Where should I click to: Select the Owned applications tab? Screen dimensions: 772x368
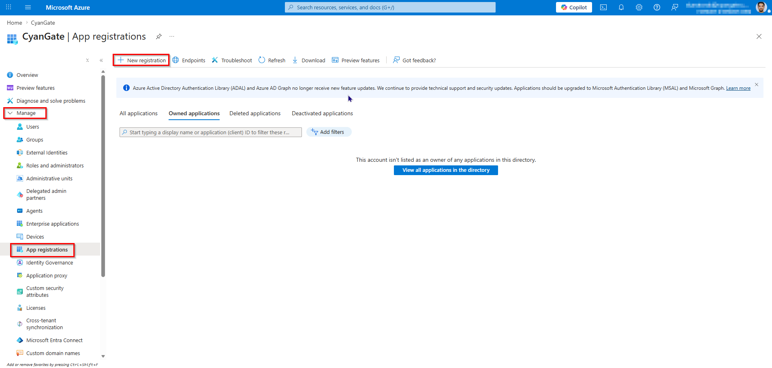pos(194,113)
